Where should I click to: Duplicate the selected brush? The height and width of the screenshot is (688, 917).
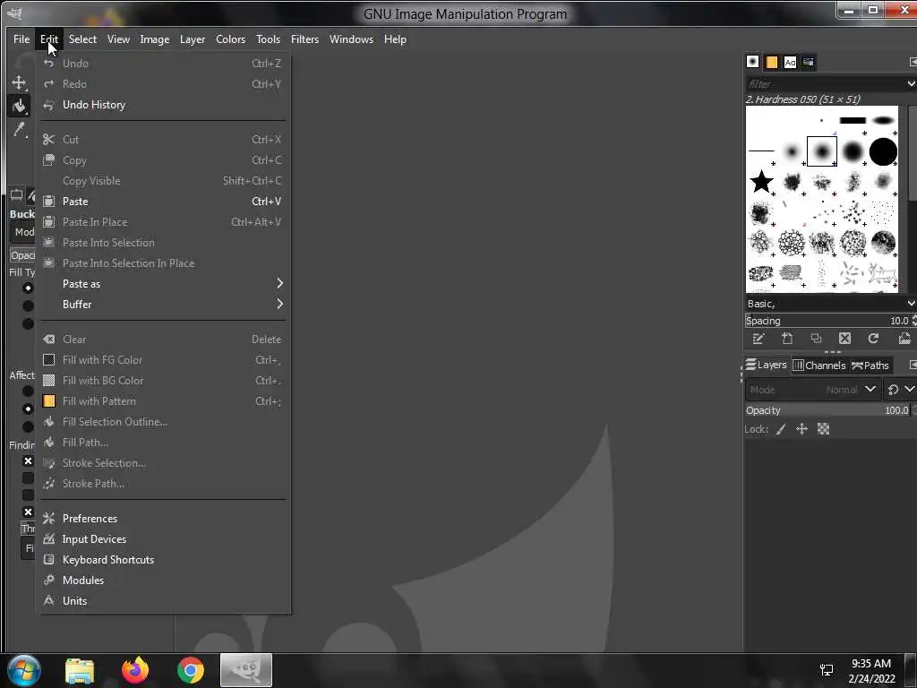(816, 338)
